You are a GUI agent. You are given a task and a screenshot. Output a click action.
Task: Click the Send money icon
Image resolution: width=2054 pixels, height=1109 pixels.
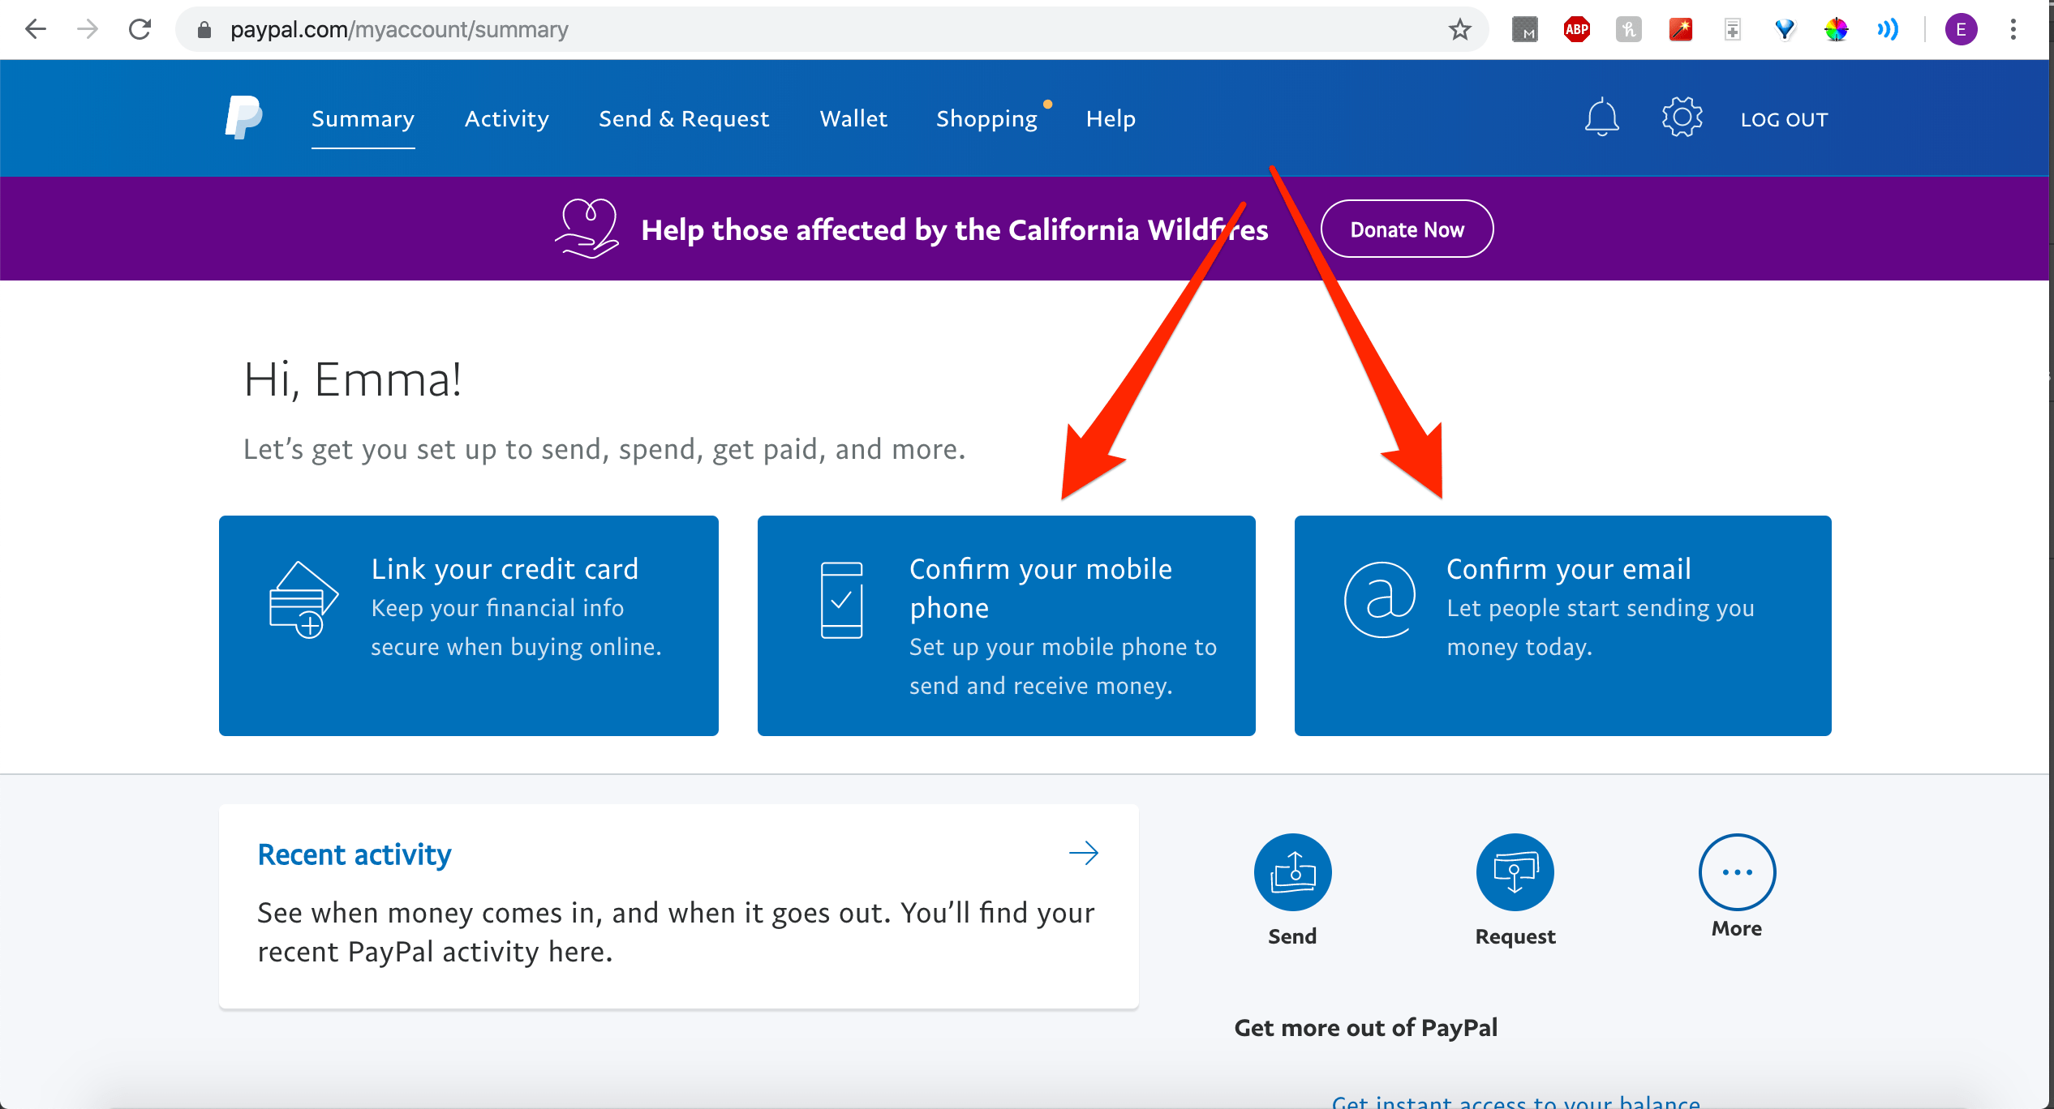coord(1292,872)
